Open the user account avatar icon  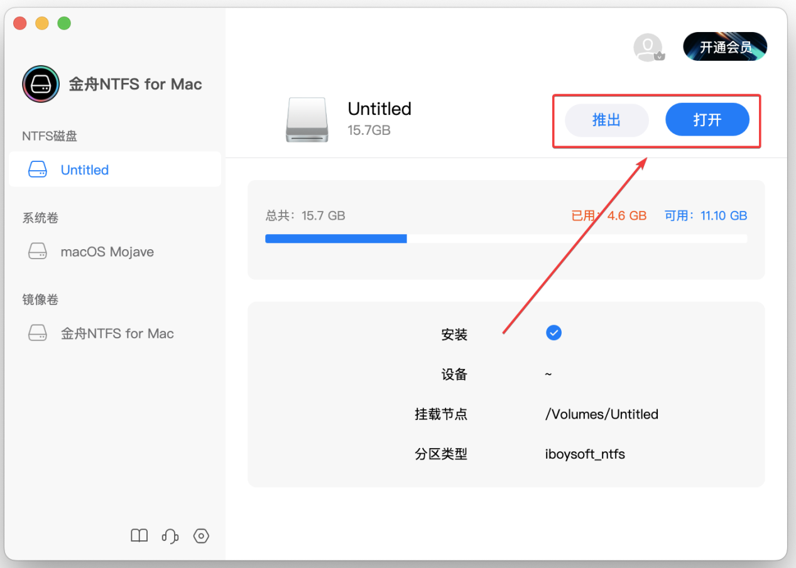click(x=648, y=47)
